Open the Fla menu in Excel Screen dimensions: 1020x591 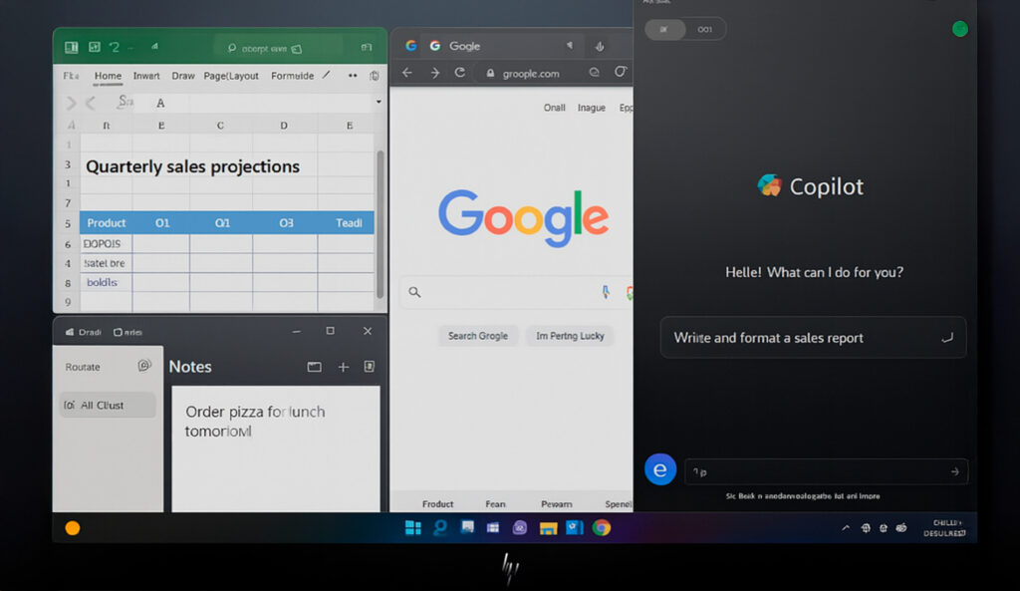(71, 76)
